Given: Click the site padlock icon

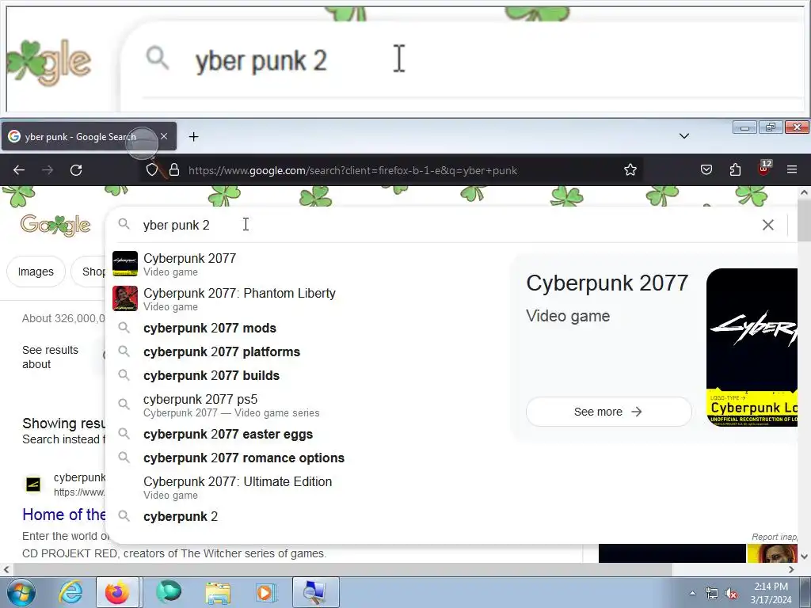Looking at the screenshot, I should click(x=174, y=170).
